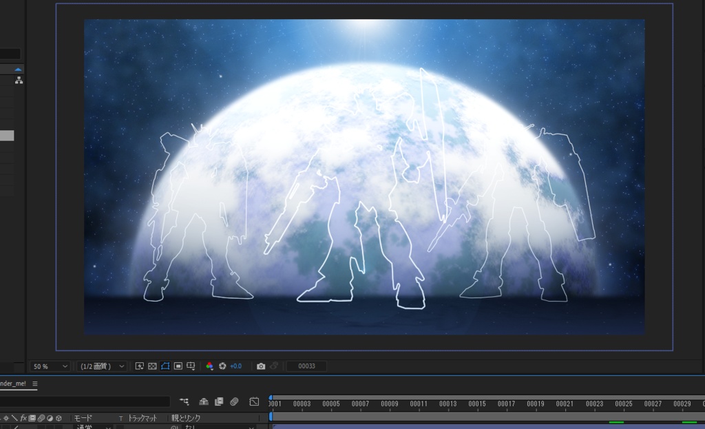This screenshot has width=705, height=429.
Task: Click the 親とリンク column header
Action: coord(186,418)
